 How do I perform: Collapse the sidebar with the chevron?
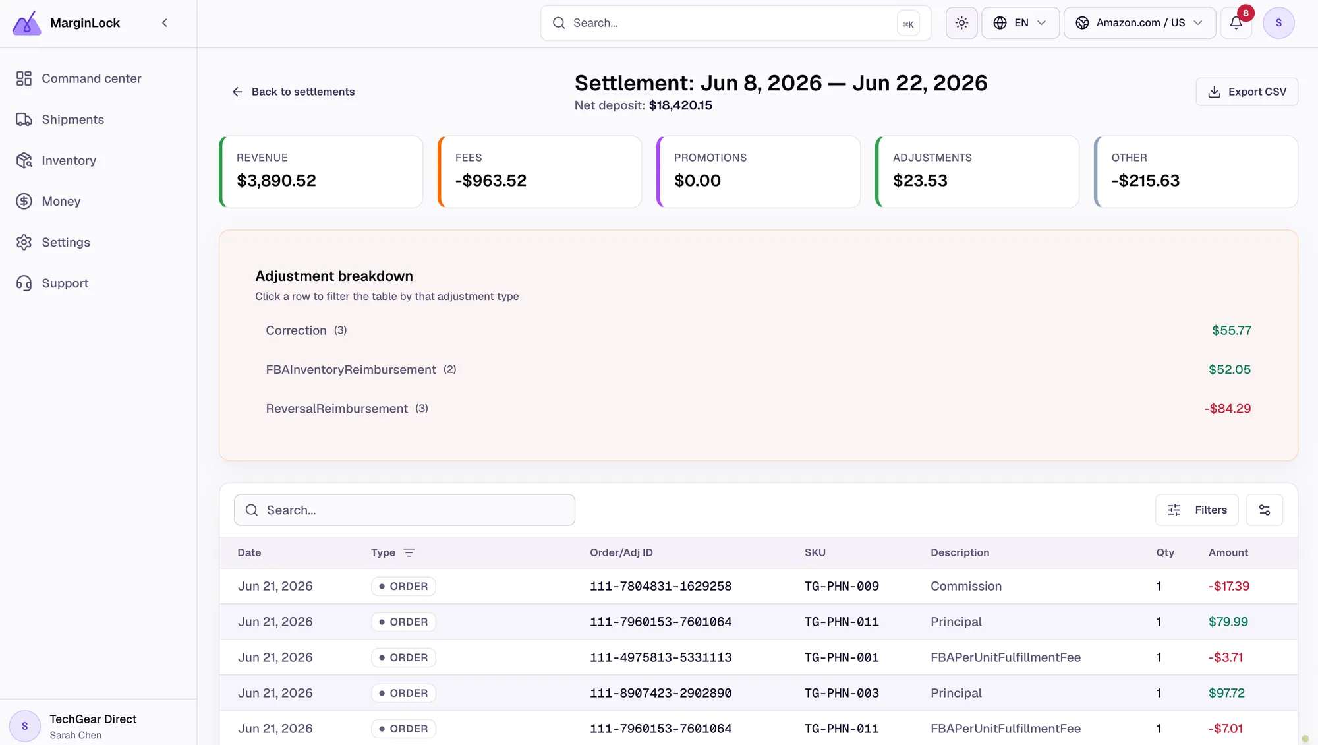click(x=165, y=23)
